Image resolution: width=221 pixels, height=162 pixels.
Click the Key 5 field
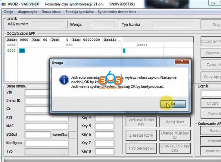pyautogui.click(x=104, y=126)
